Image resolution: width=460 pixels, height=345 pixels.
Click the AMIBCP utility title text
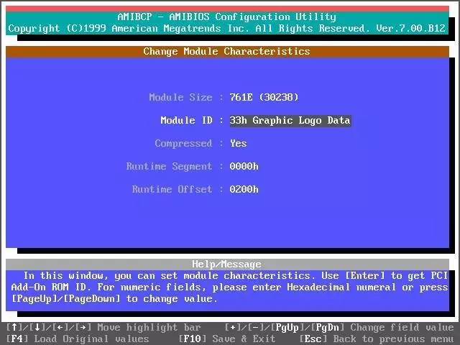coord(227,17)
